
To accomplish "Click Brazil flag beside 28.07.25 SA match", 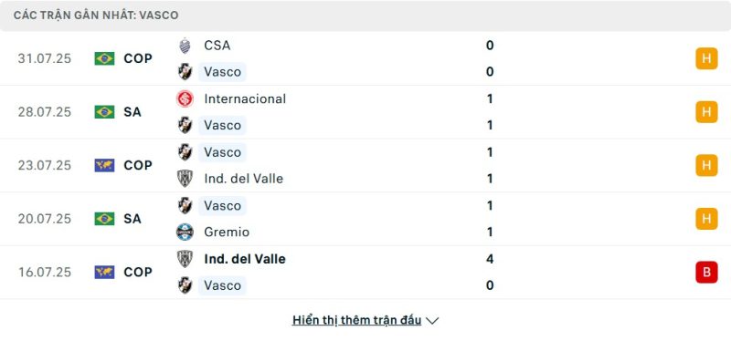I will 104,112.
